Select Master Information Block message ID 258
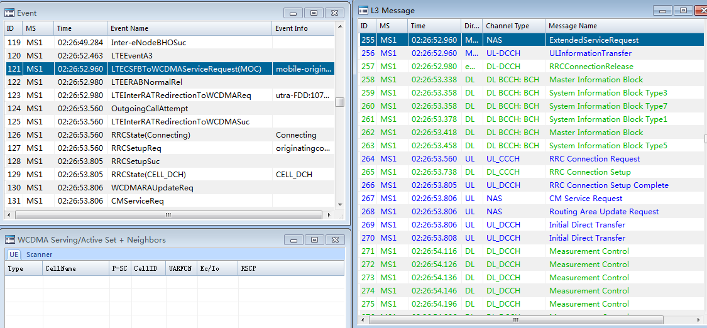Viewport: 707px width, 328px height. [530, 79]
